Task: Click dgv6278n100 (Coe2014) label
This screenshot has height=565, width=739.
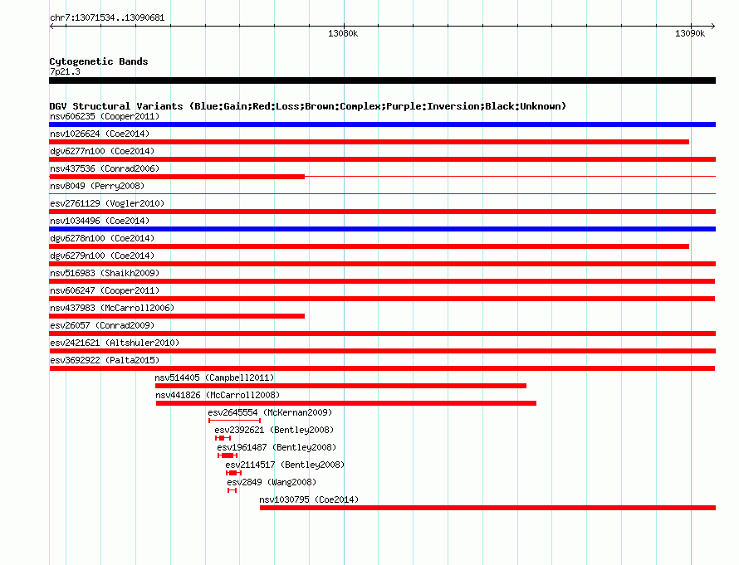Action: tap(102, 238)
